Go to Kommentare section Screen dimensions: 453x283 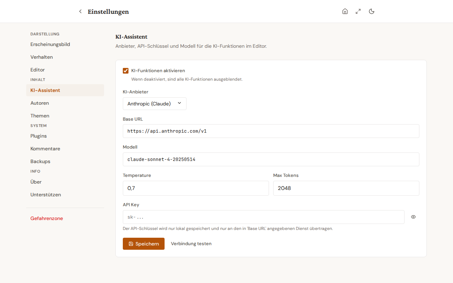click(x=65, y=149)
